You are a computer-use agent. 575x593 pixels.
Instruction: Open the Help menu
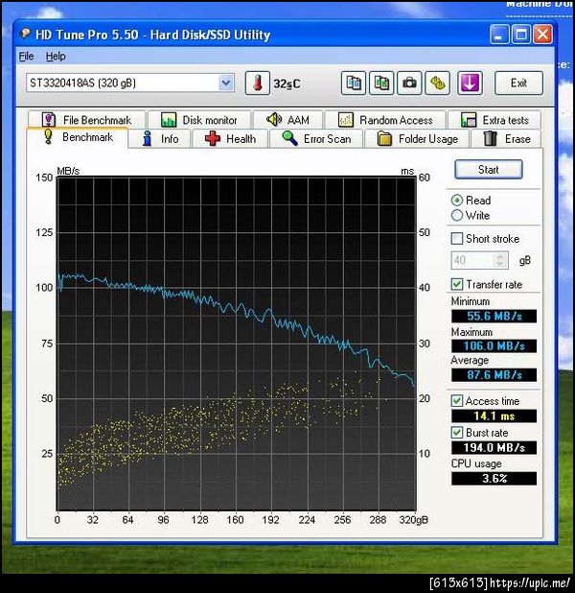56,57
